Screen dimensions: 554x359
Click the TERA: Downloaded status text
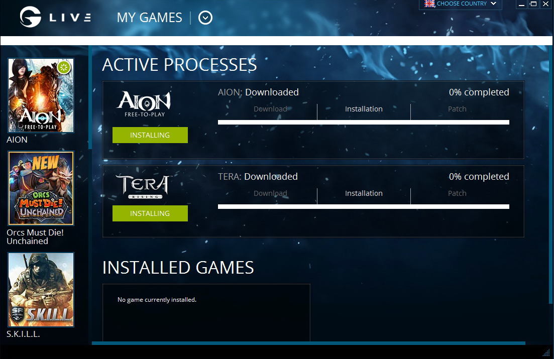258,177
